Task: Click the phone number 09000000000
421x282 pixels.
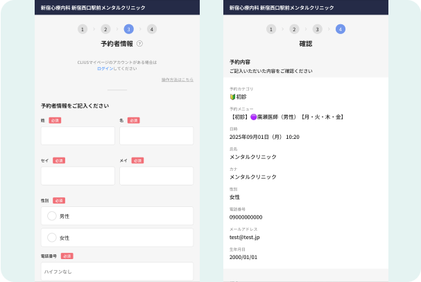Action: click(x=246, y=217)
